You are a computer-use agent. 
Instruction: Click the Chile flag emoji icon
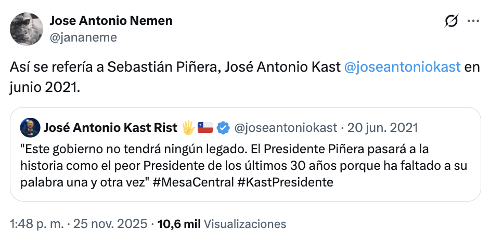(x=205, y=127)
